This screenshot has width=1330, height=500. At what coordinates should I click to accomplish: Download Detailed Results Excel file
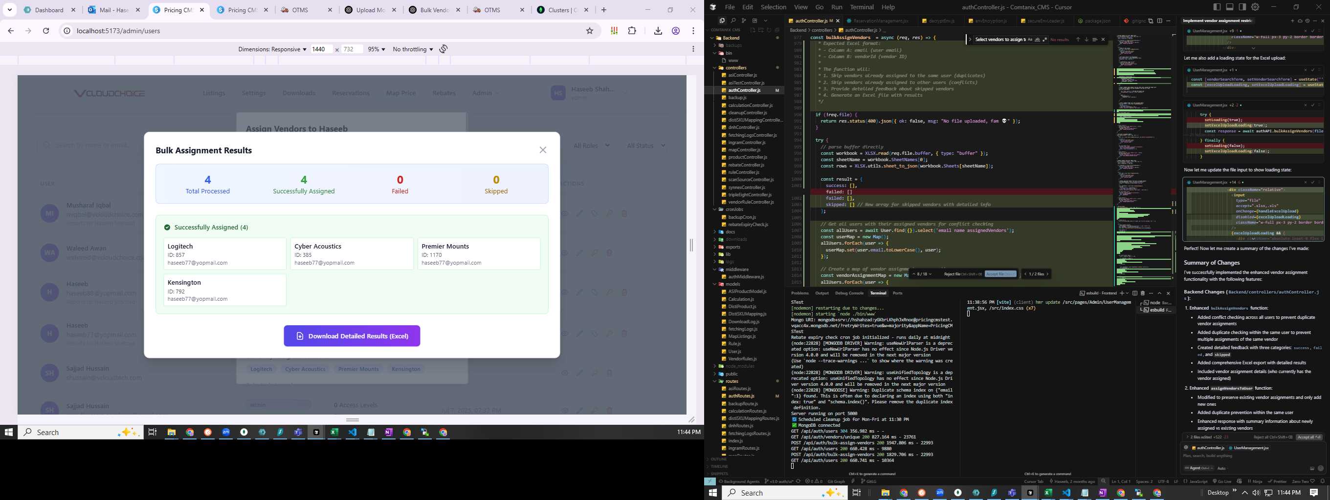[352, 336]
